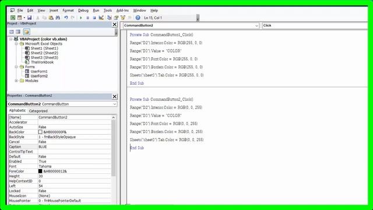Screen dimensions: 373x210
Task: Open Project Explorer toolbar icon
Action: (x=109, y=17)
